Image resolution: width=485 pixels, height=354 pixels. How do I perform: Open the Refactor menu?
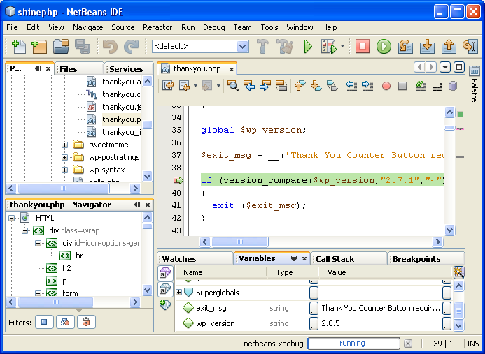(157, 27)
